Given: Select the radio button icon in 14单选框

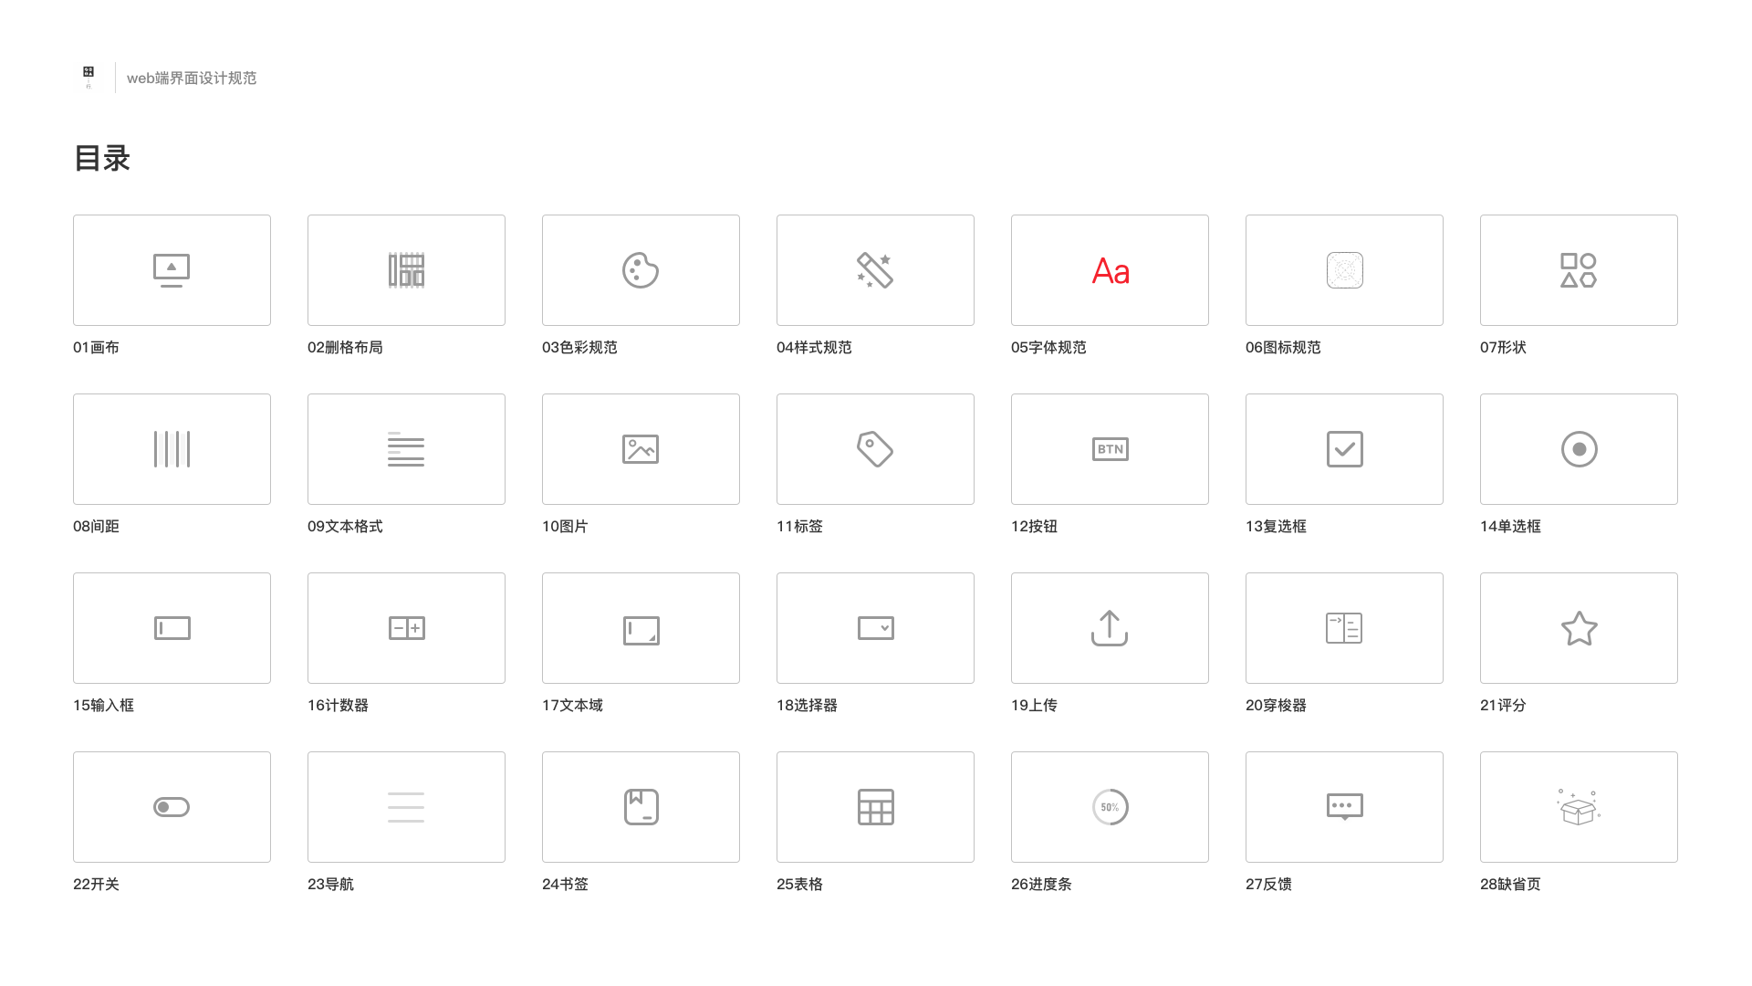Looking at the screenshot, I should click(x=1579, y=449).
